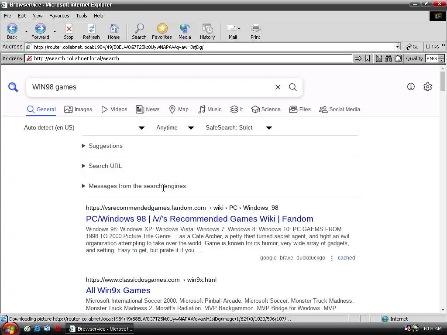
Task: Switch to the Videos tab
Action: (114, 109)
